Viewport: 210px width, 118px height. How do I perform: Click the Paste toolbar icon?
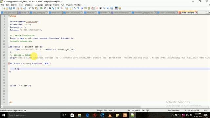(x=36, y=8)
